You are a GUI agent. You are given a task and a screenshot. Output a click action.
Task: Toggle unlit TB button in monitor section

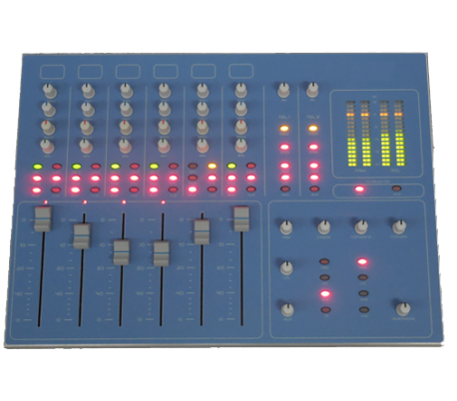[325, 310]
